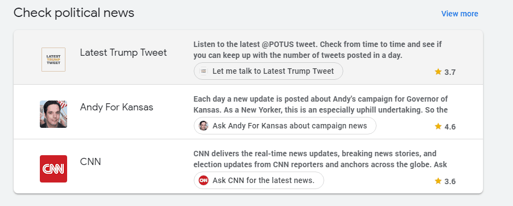The width and height of the screenshot is (513, 206).
Task: Open the Andy For Kansas title
Action: point(116,107)
